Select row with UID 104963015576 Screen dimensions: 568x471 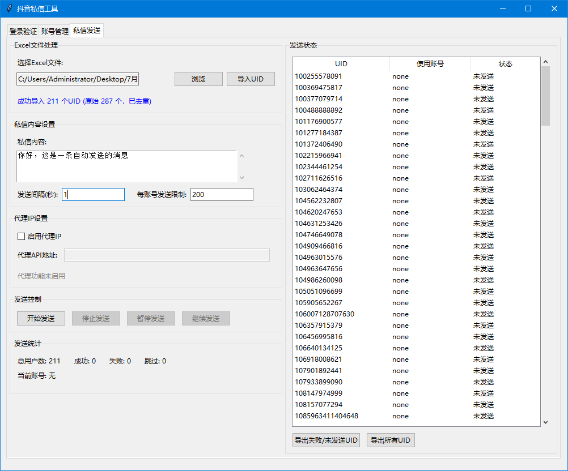tap(416, 257)
